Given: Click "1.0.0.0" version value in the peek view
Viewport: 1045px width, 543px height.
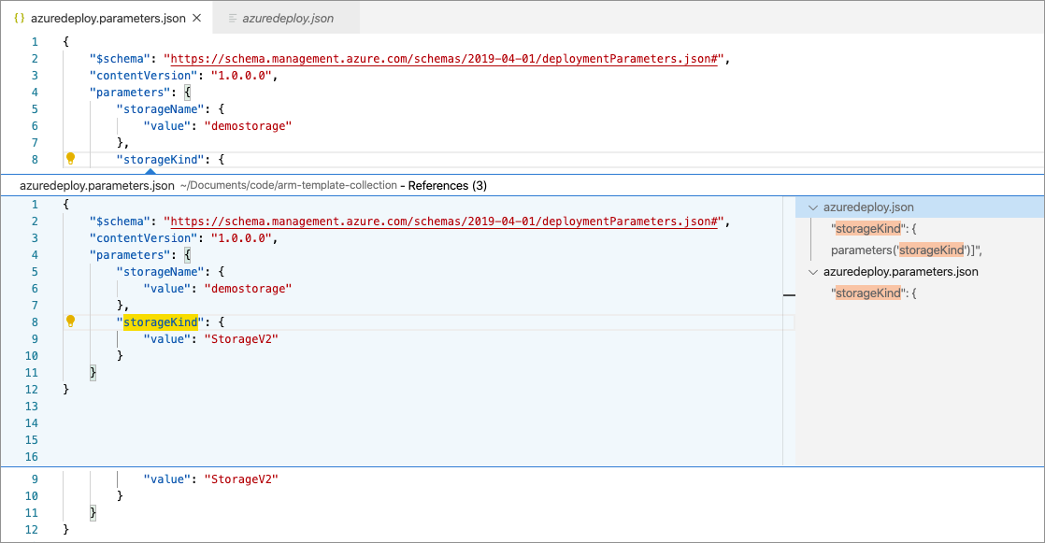Looking at the screenshot, I should tap(241, 237).
